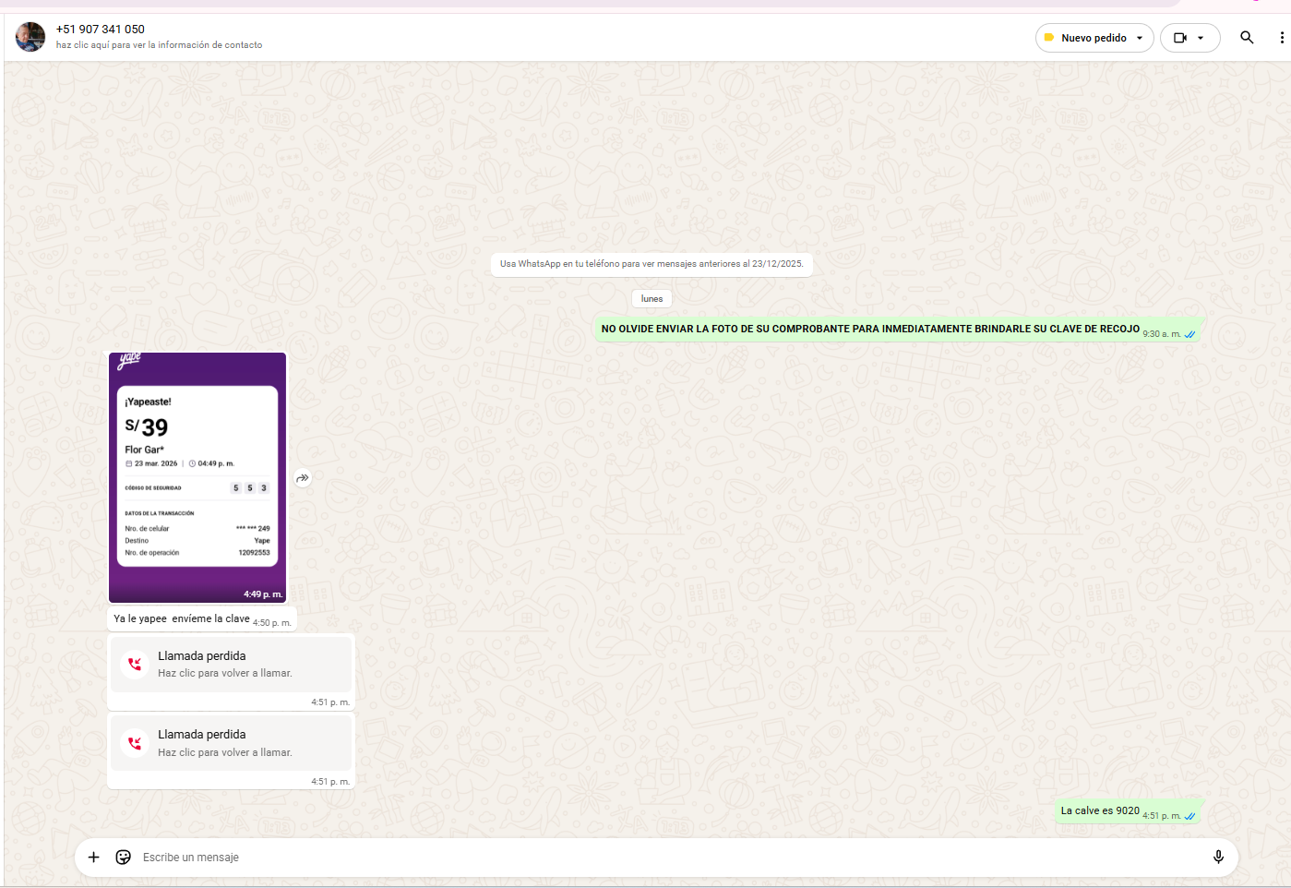This screenshot has width=1291, height=888.
Task: Type in the Escribe un mensaje field
Action: [x=646, y=858]
